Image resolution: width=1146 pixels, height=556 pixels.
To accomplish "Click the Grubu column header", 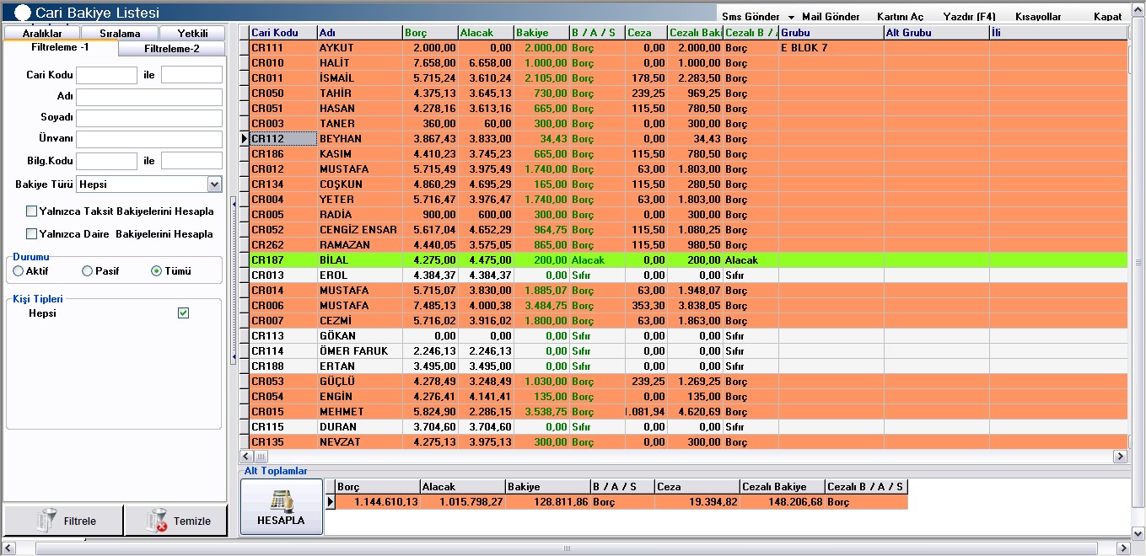I will click(x=831, y=33).
